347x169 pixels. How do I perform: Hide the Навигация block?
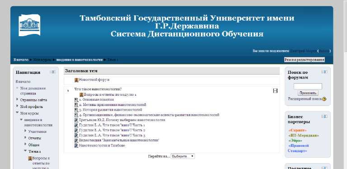(53, 72)
